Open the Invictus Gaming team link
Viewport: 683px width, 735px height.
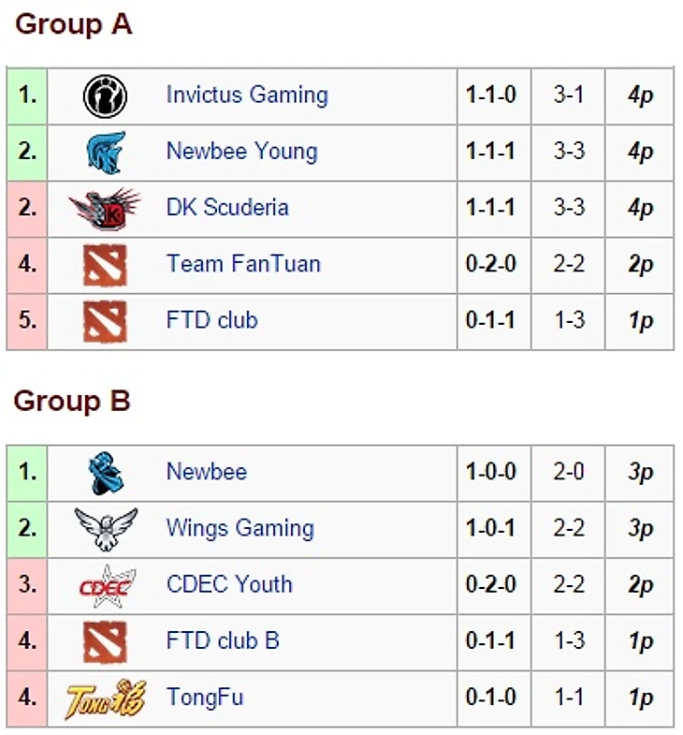pyautogui.click(x=247, y=96)
